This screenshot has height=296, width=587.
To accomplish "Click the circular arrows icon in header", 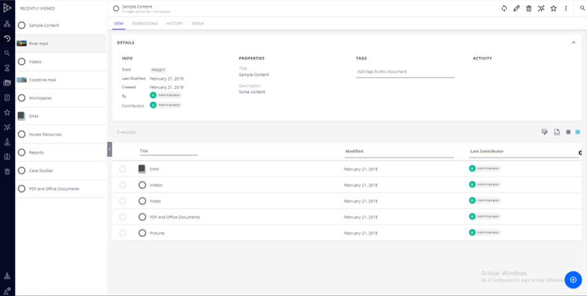I will 504,8.
